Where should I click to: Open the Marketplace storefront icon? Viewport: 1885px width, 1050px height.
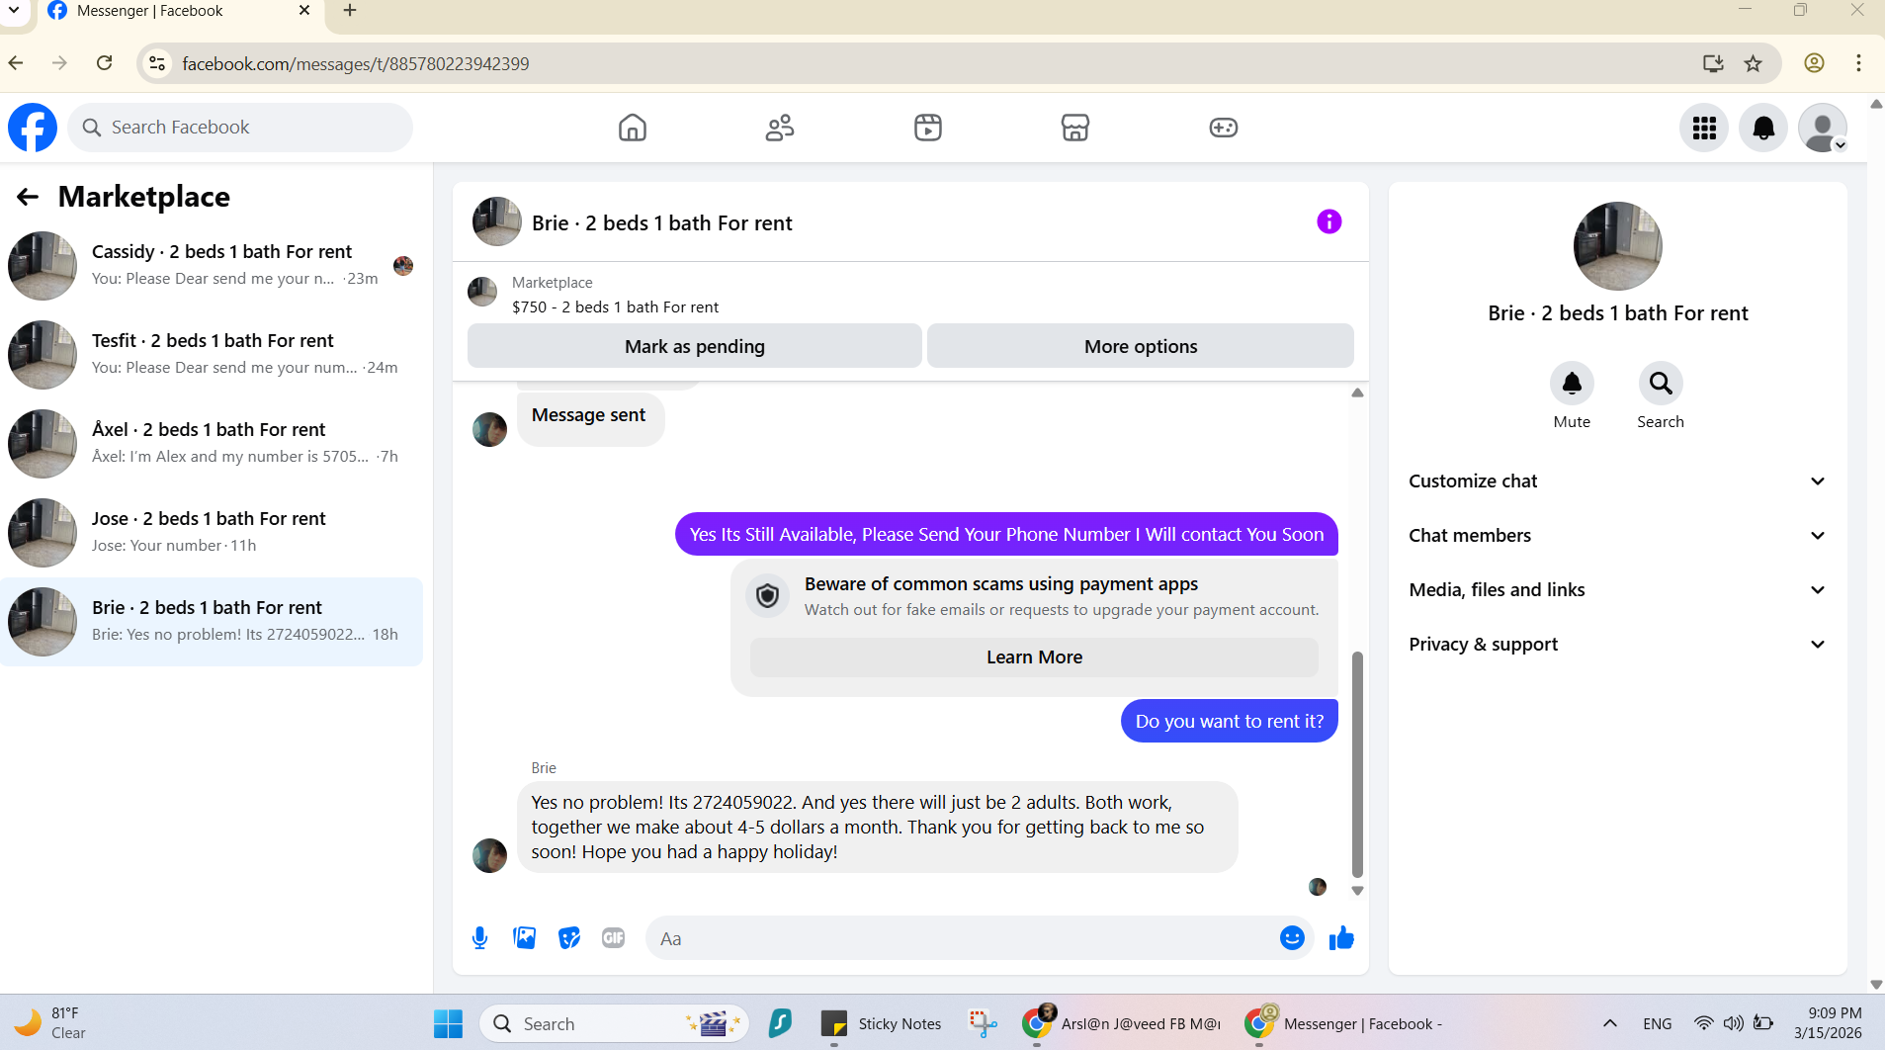(x=1075, y=128)
